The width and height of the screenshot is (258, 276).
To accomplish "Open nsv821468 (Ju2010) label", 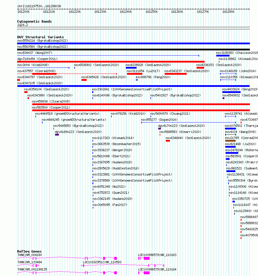I will point(241,144).
